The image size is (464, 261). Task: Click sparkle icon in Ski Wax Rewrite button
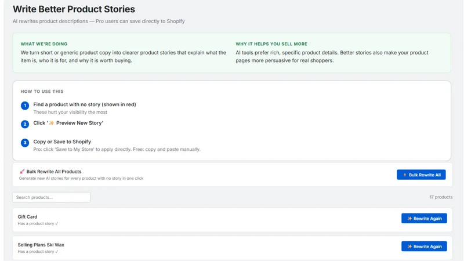click(x=409, y=246)
